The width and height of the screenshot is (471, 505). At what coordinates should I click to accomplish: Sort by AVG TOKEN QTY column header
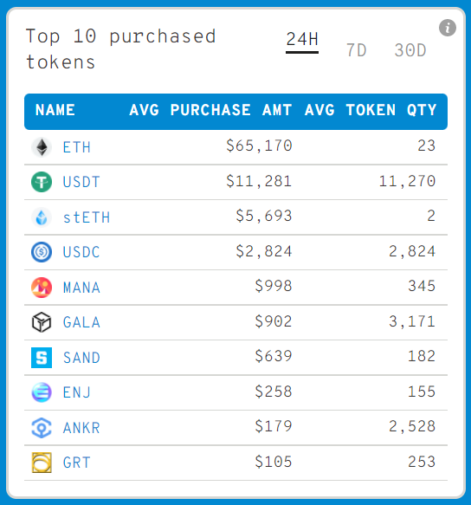[371, 110]
